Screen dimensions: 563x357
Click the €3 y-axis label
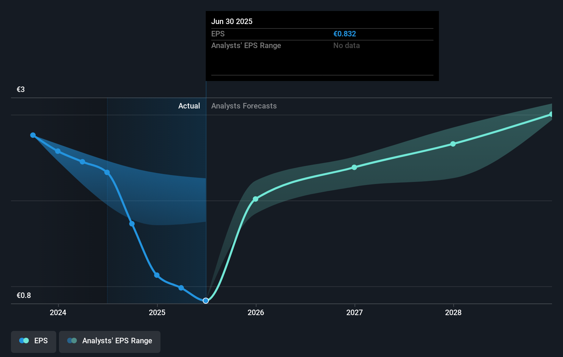(21, 90)
